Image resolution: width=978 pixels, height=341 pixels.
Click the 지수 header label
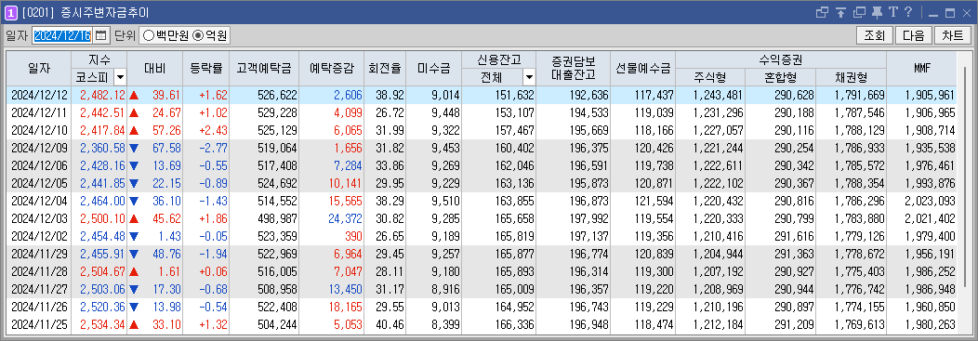(x=99, y=59)
